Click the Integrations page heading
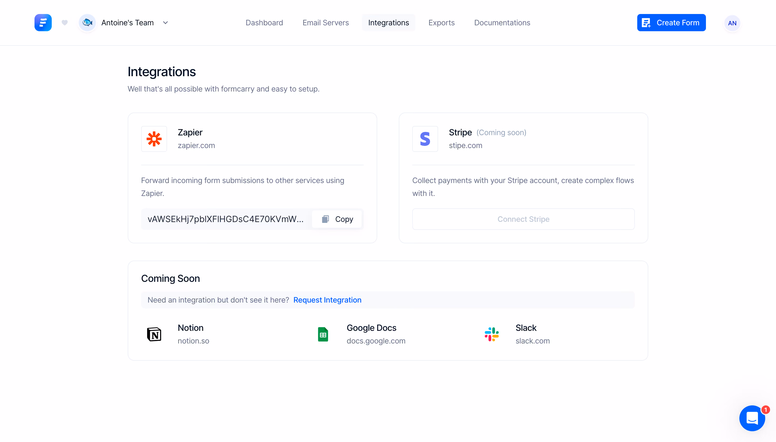This screenshot has width=776, height=442. (x=162, y=72)
